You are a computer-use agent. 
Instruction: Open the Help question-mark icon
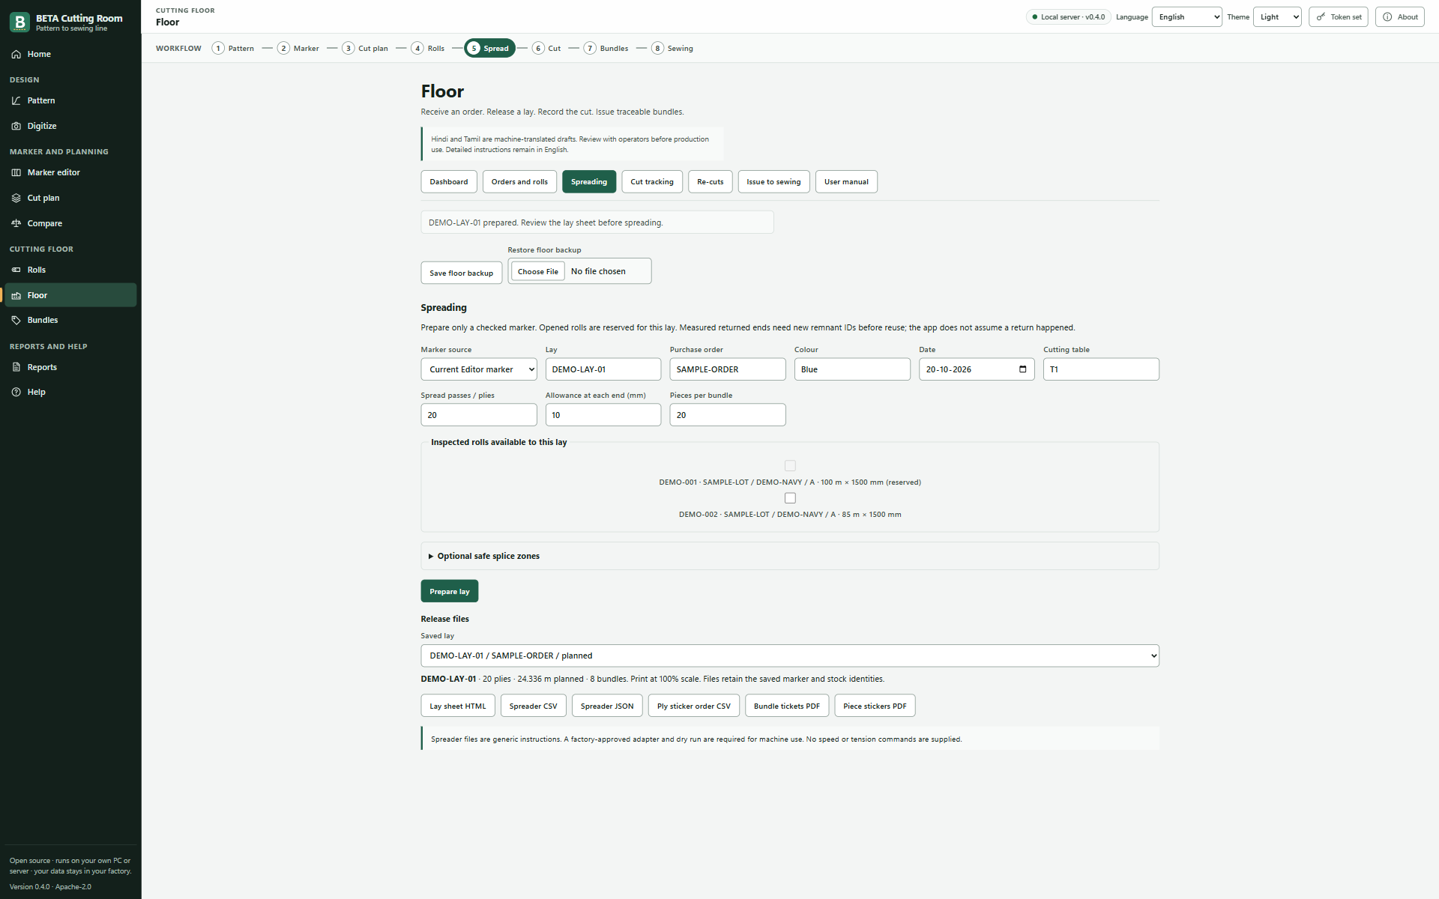click(16, 392)
